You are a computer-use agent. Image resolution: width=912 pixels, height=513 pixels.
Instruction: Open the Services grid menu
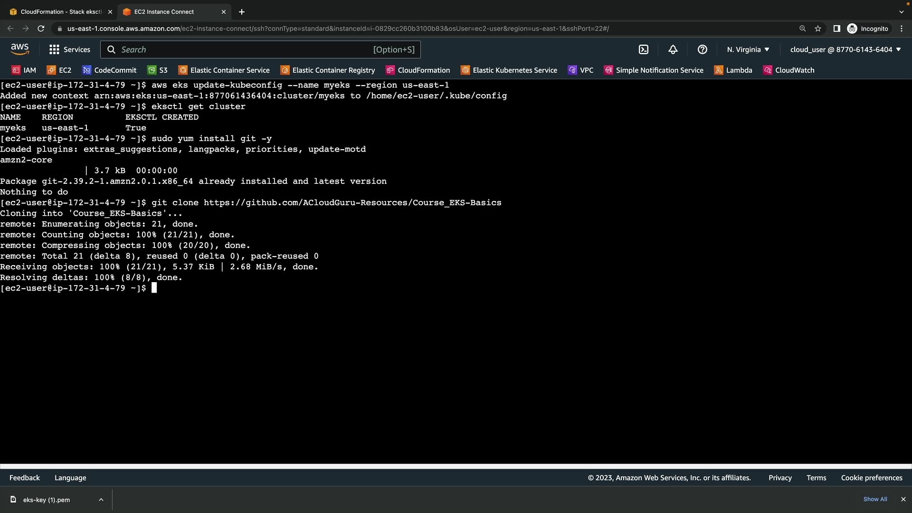70,49
